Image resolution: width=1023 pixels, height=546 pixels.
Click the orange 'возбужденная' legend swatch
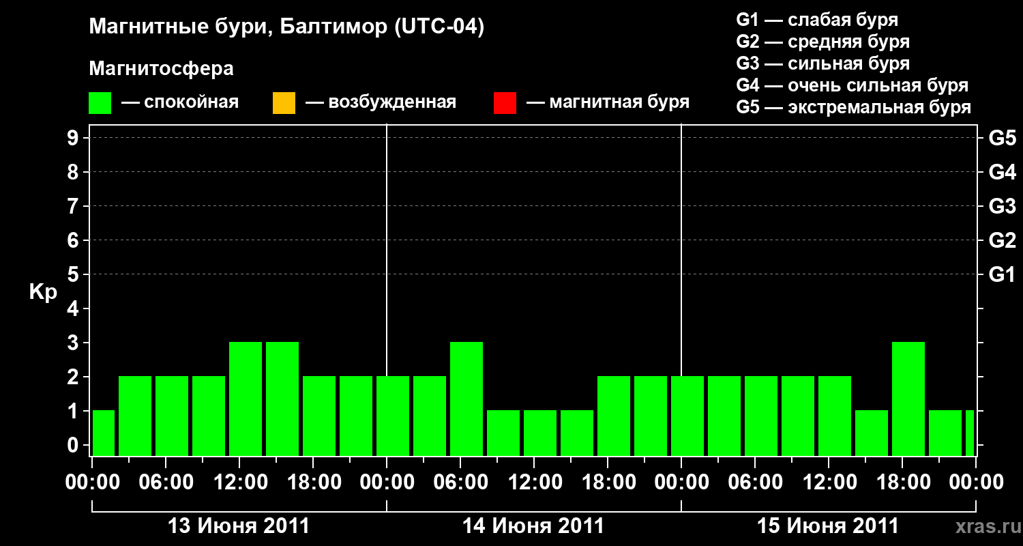tap(284, 103)
